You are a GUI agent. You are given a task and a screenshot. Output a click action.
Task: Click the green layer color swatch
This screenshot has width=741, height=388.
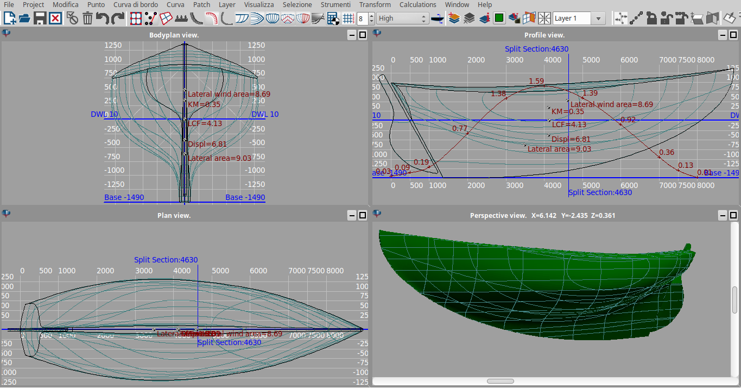(499, 18)
